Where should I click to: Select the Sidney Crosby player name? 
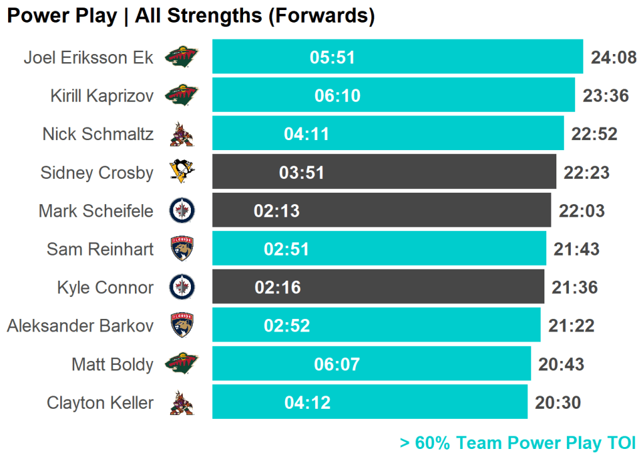pyautogui.click(x=97, y=173)
